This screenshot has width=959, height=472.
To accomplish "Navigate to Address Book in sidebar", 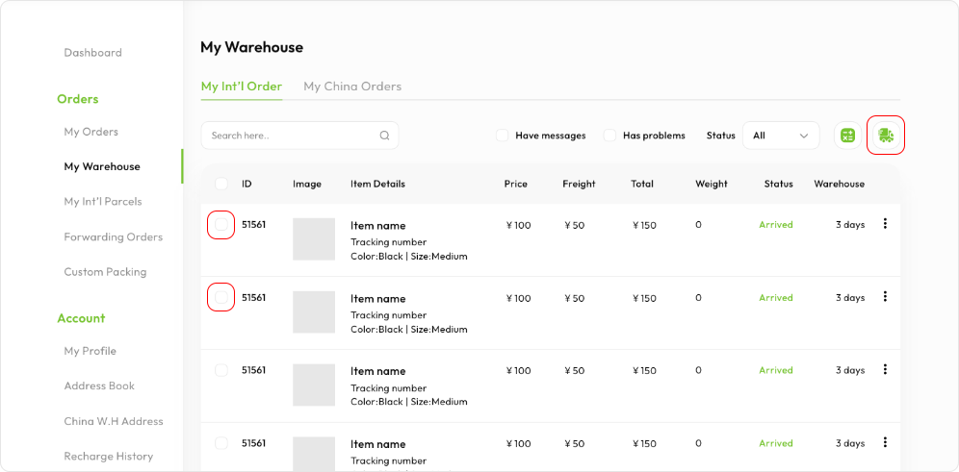I will (99, 386).
